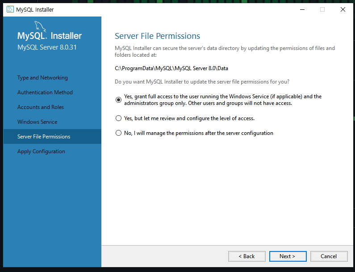Go to the Windows Service step
The width and height of the screenshot is (355, 272).
(38, 122)
